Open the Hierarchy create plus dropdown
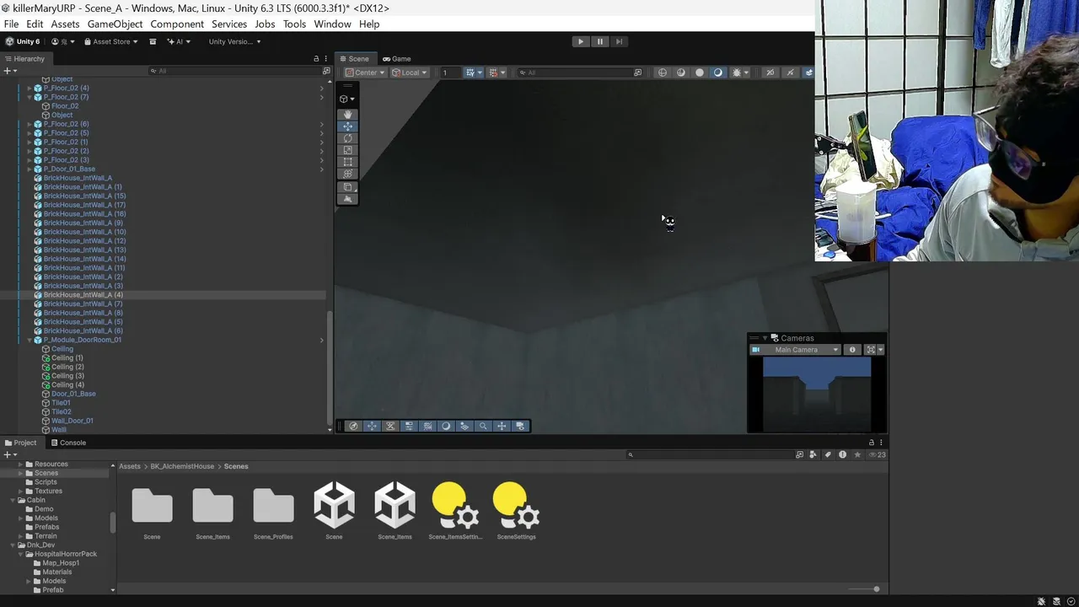This screenshot has width=1079, height=607. point(10,71)
